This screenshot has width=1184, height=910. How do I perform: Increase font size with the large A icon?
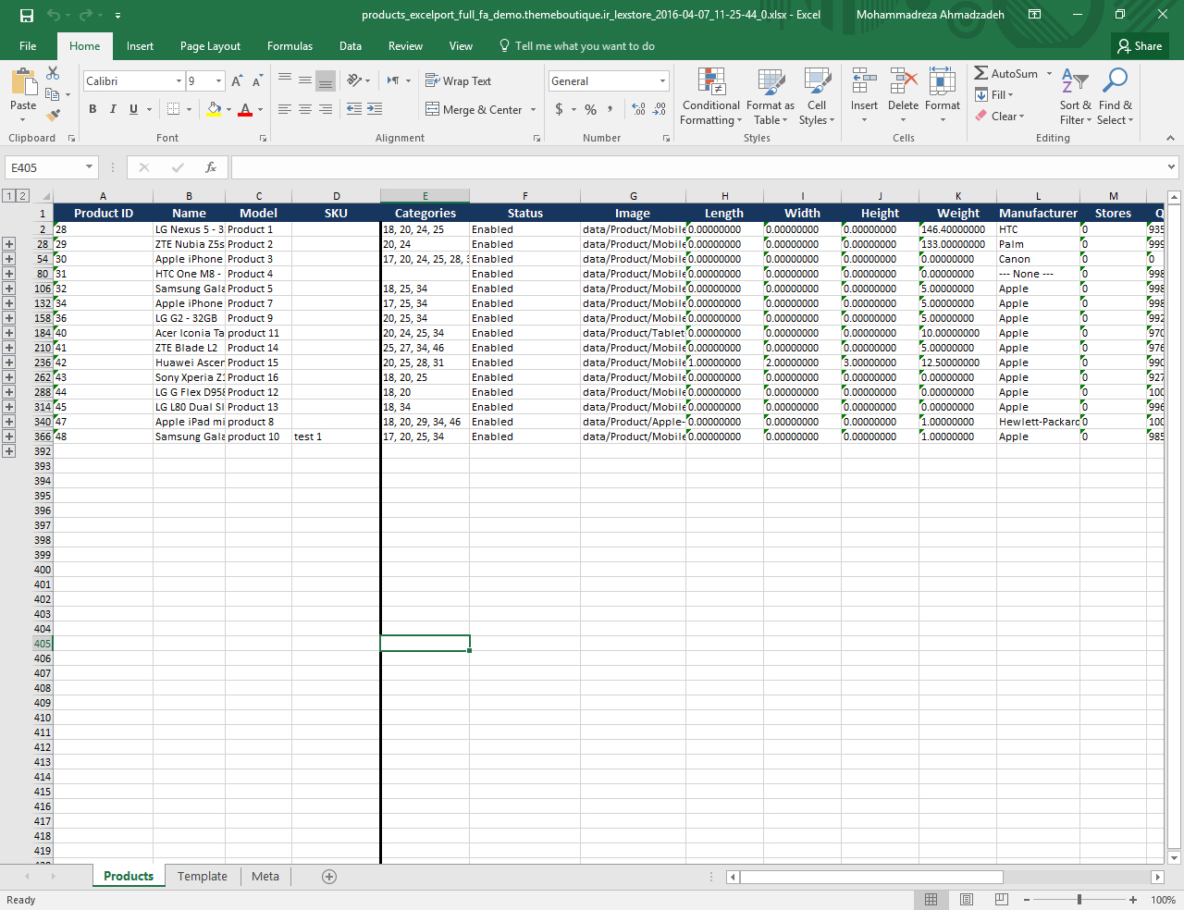pyautogui.click(x=237, y=81)
